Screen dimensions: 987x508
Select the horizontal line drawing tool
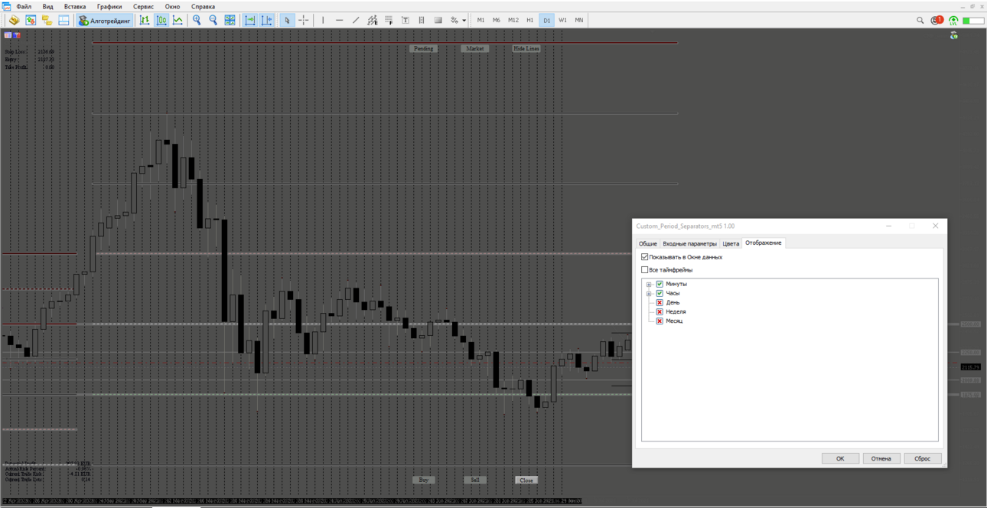339,21
